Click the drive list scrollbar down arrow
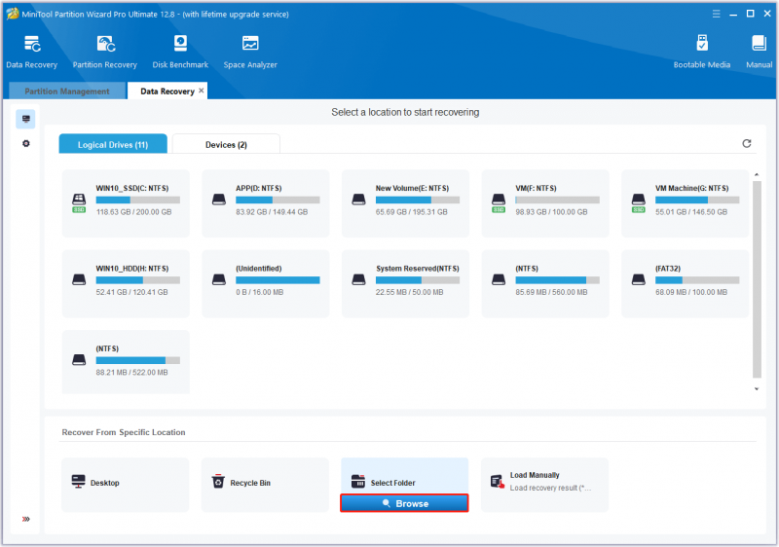This screenshot has height=547, width=779. (757, 389)
